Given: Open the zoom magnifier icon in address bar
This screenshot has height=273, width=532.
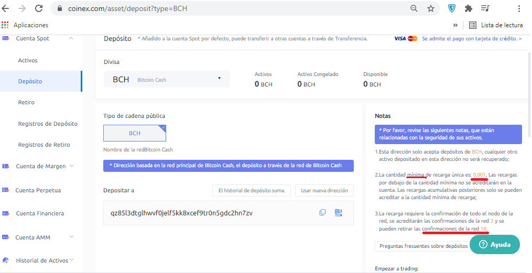Looking at the screenshot, I should click(414, 9).
